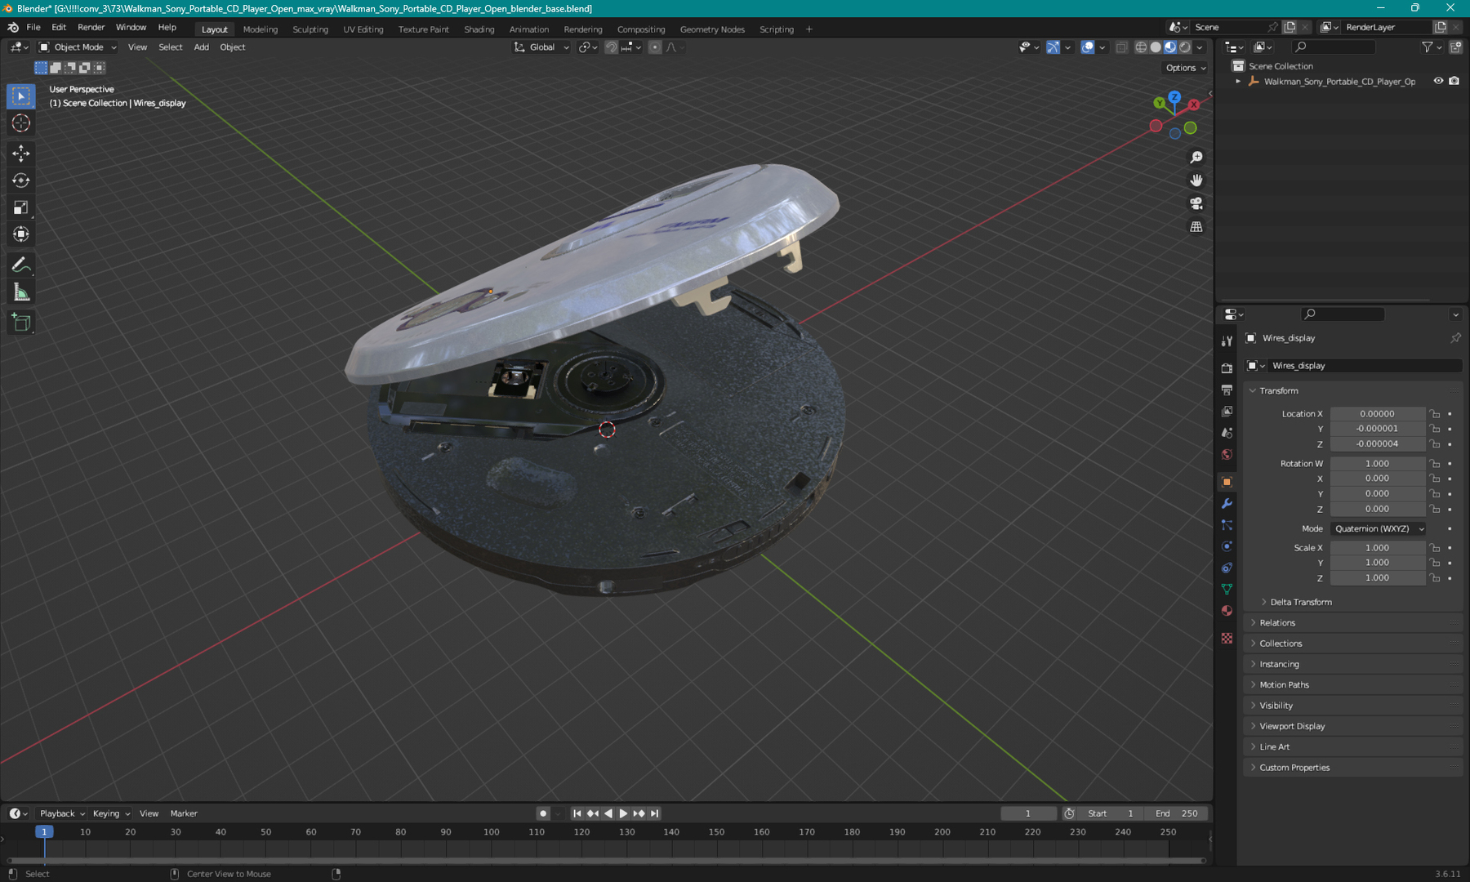Toggle proportional editing button

pos(654,47)
